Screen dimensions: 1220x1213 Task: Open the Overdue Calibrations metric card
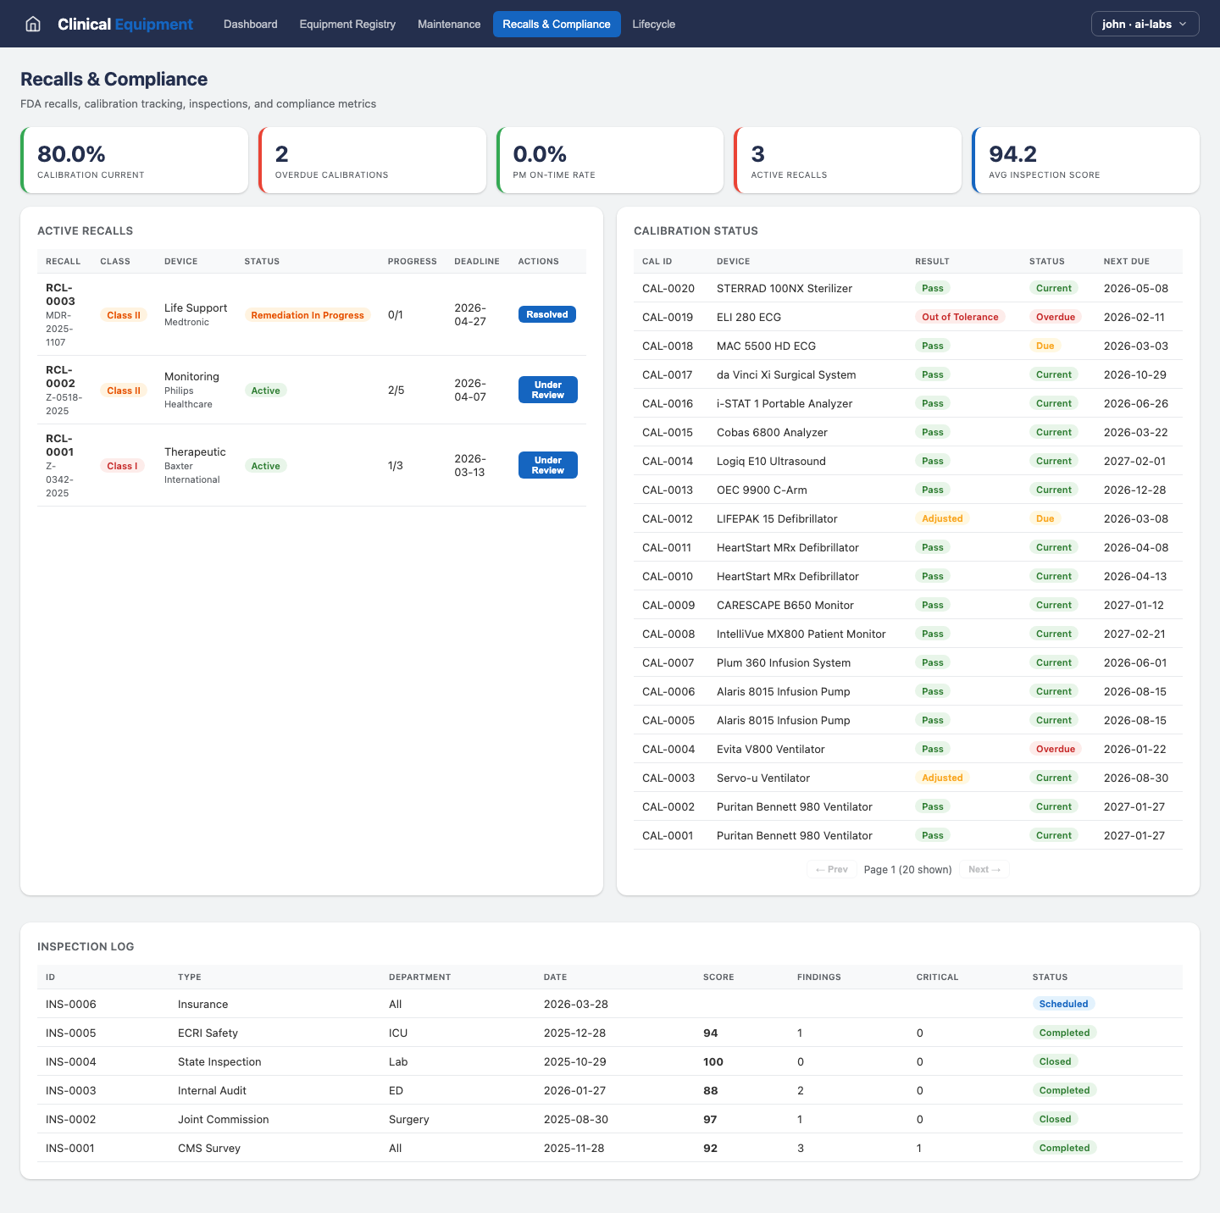coord(373,160)
